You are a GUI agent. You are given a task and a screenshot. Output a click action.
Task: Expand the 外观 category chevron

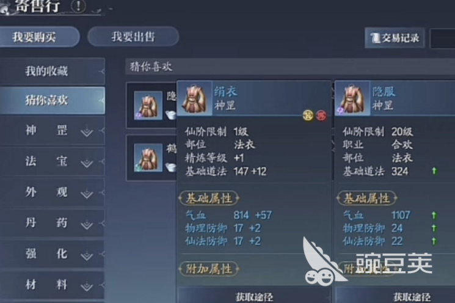point(87,194)
